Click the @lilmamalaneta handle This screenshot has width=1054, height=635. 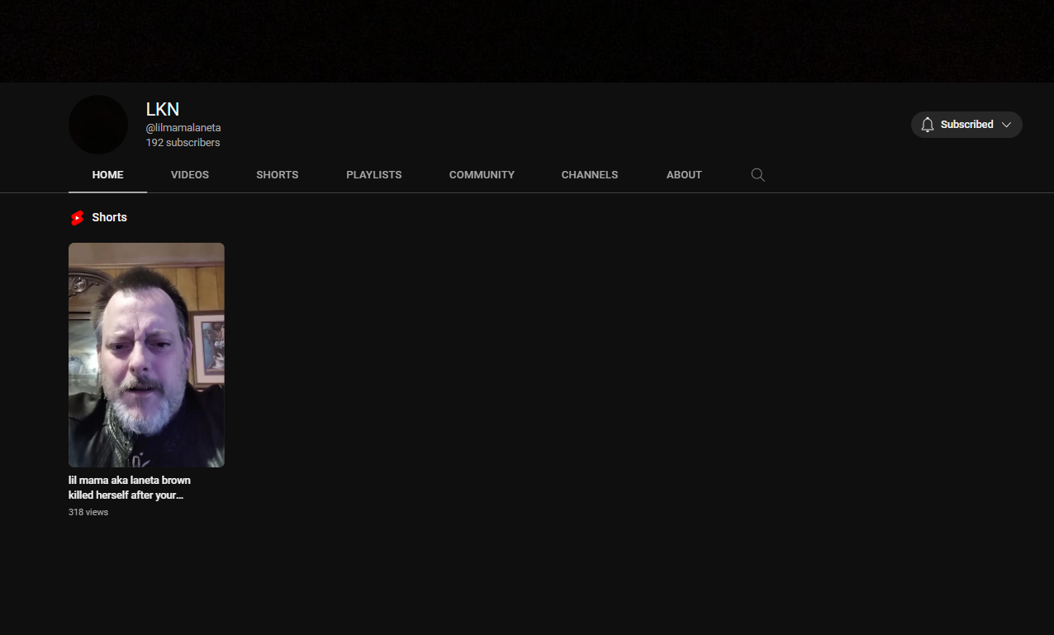[183, 128]
